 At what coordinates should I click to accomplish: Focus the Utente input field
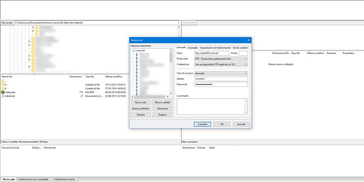click(x=221, y=79)
